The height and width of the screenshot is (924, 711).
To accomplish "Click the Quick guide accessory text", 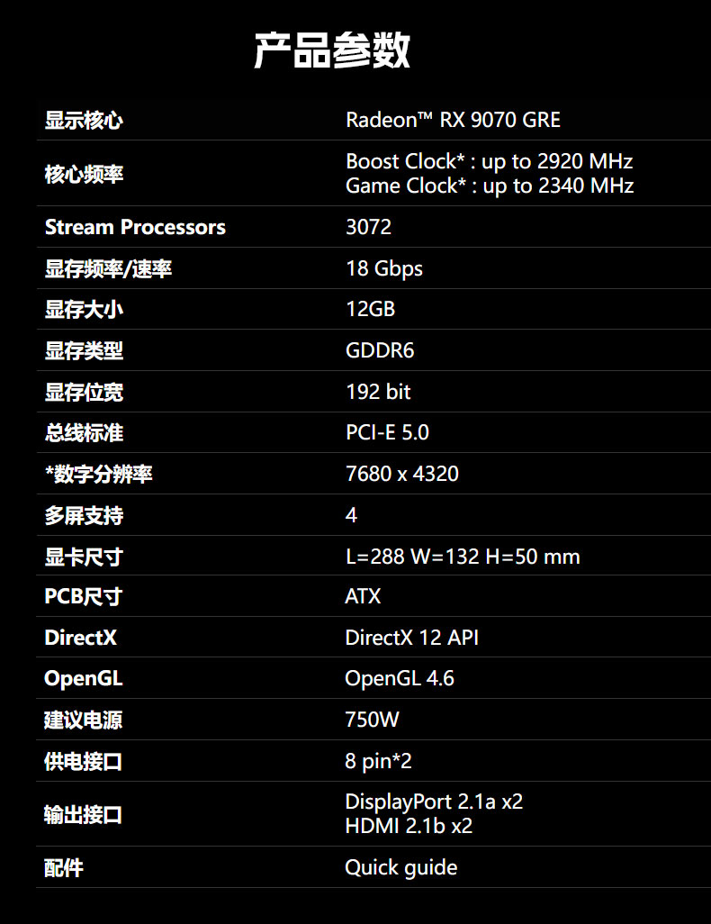I will click(x=400, y=867).
